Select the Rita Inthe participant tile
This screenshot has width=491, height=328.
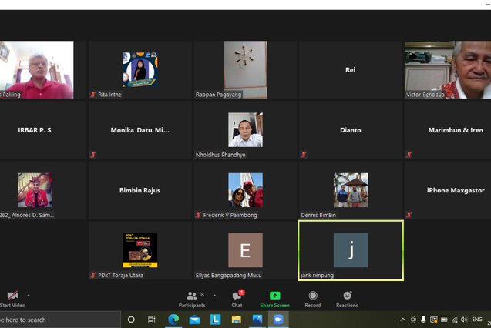(x=140, y=70)
